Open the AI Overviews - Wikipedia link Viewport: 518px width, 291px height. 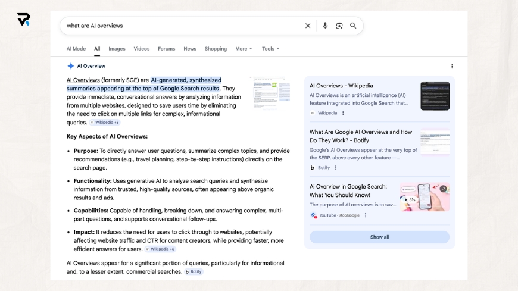(341, 86)
